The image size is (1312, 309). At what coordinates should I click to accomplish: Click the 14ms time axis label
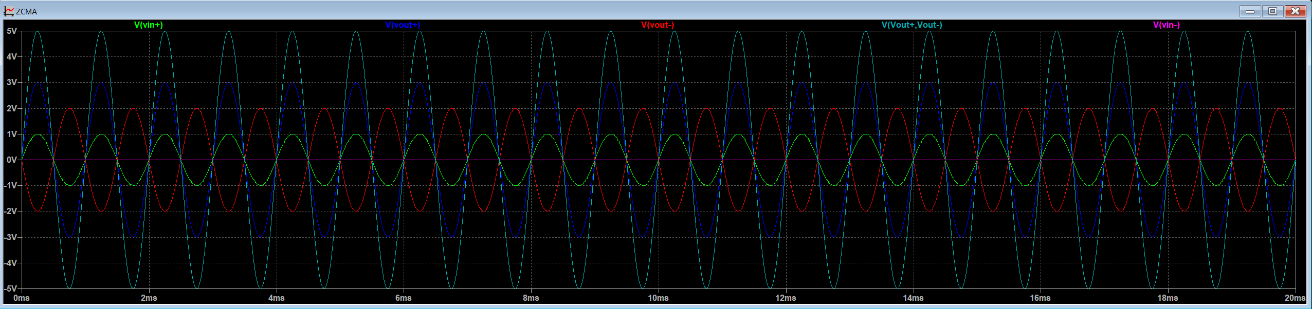tap(913, 298)
